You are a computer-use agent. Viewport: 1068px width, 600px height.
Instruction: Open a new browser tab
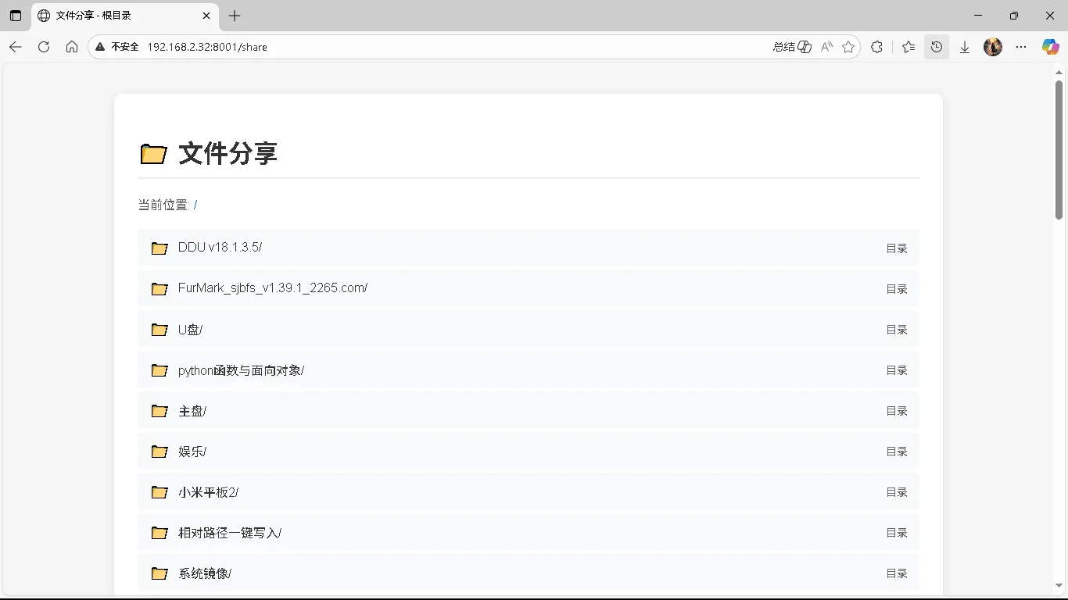(234, 16)
